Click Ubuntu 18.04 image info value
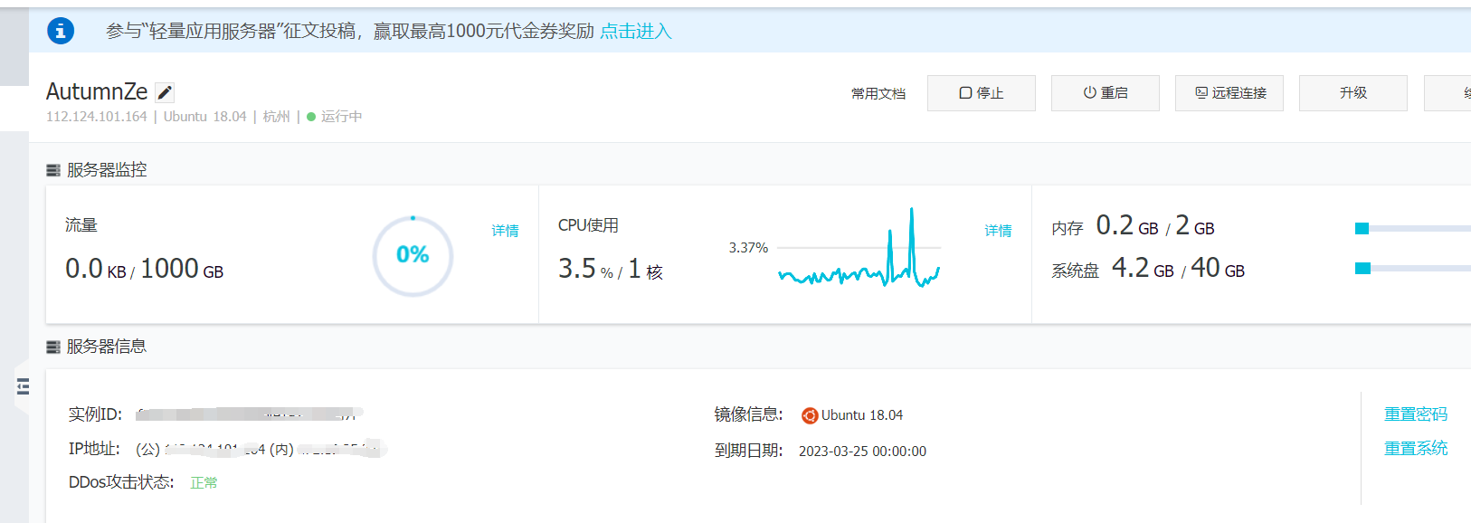The height and width of the screenshot is (523, 1471). coord(862,415)
